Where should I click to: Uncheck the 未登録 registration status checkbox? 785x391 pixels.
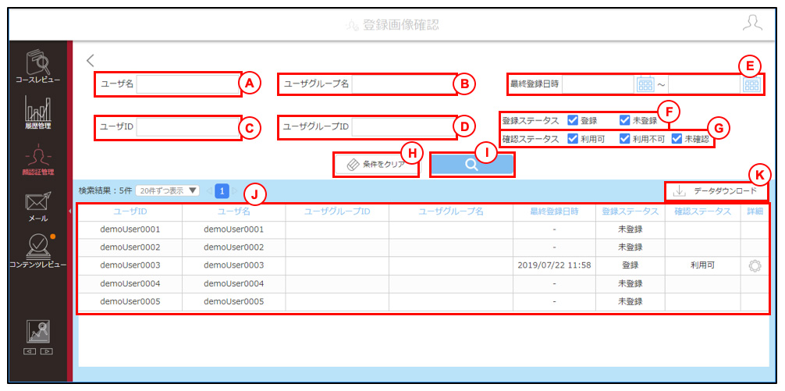[x=623, y=120]
